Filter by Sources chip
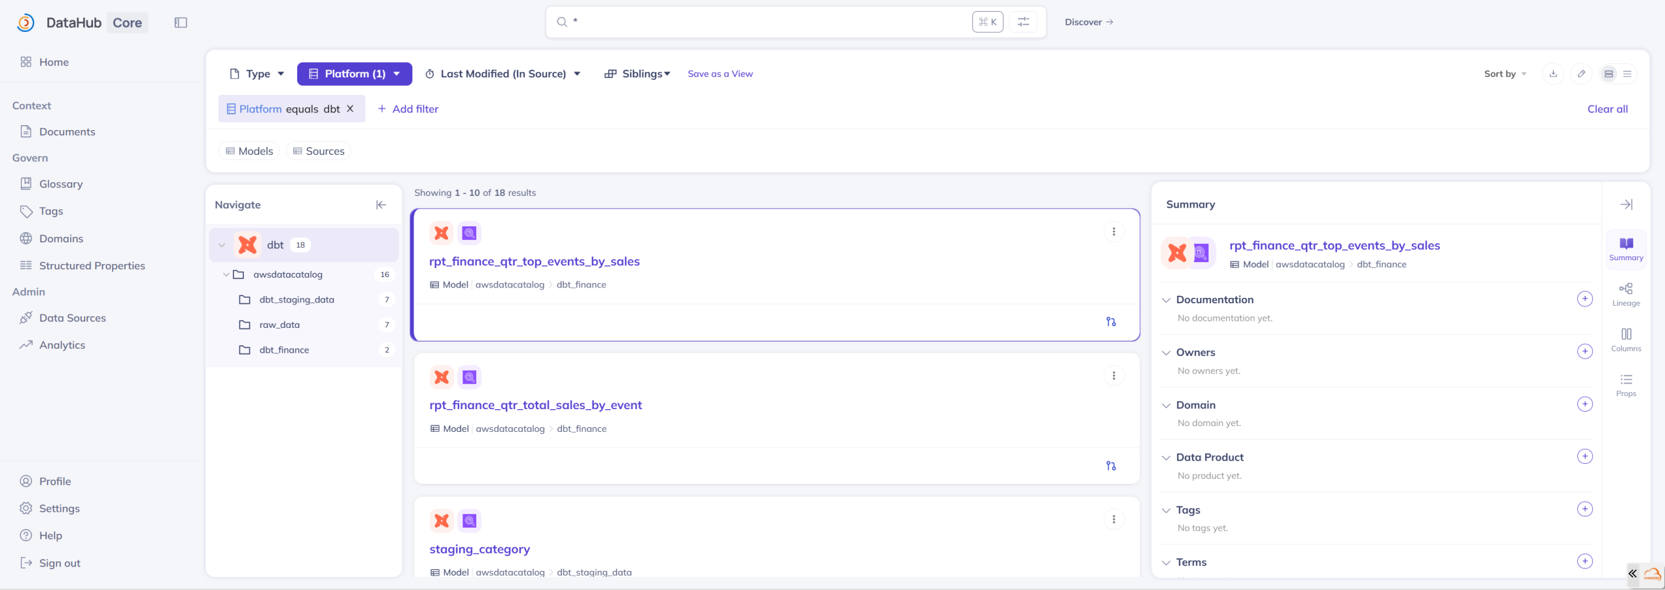Screen dimensions: 1665x590 pyautogui.click(x=319, y=151)
